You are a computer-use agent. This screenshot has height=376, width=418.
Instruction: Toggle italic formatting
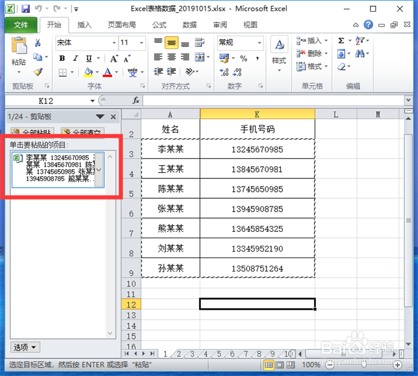75,58
